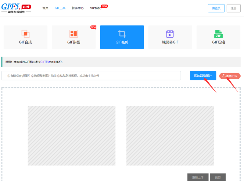Click the right striped preview placeholder
This screenshot has height=181, width=244.
click(x=170, y=136)
